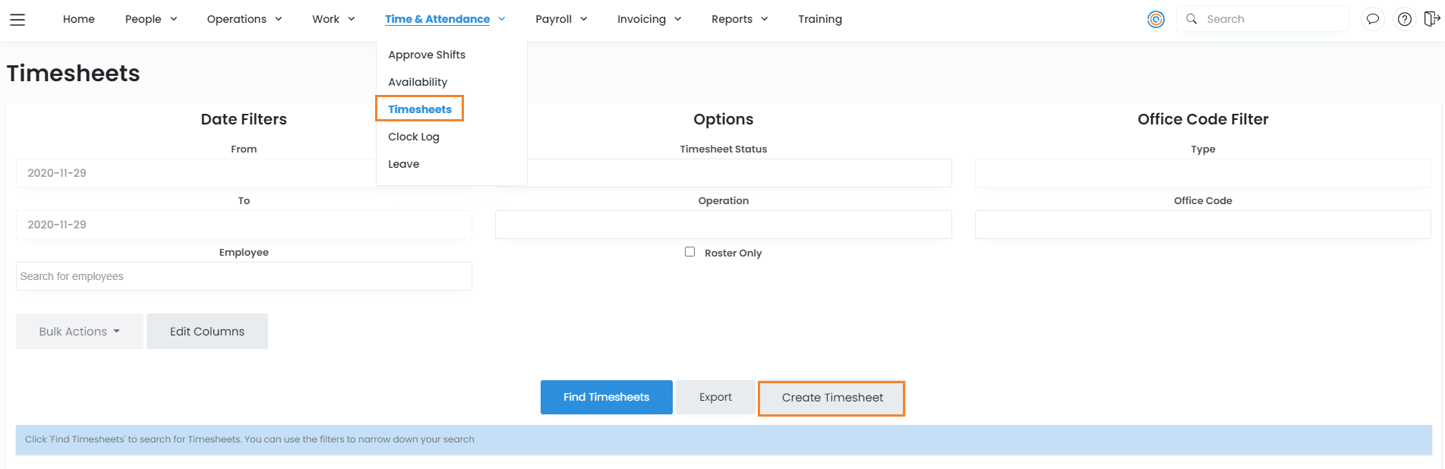Click the hamburger menu icon

pyautogui.click(x=17, y=20)
